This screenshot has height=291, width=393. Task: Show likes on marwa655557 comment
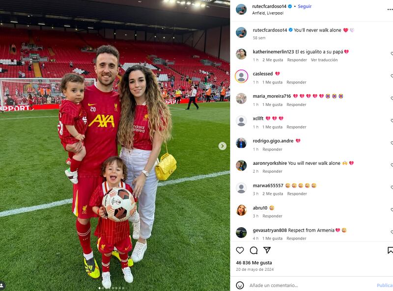click(273, 193)
